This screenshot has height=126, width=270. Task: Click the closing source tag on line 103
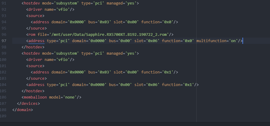coord(36,79)
